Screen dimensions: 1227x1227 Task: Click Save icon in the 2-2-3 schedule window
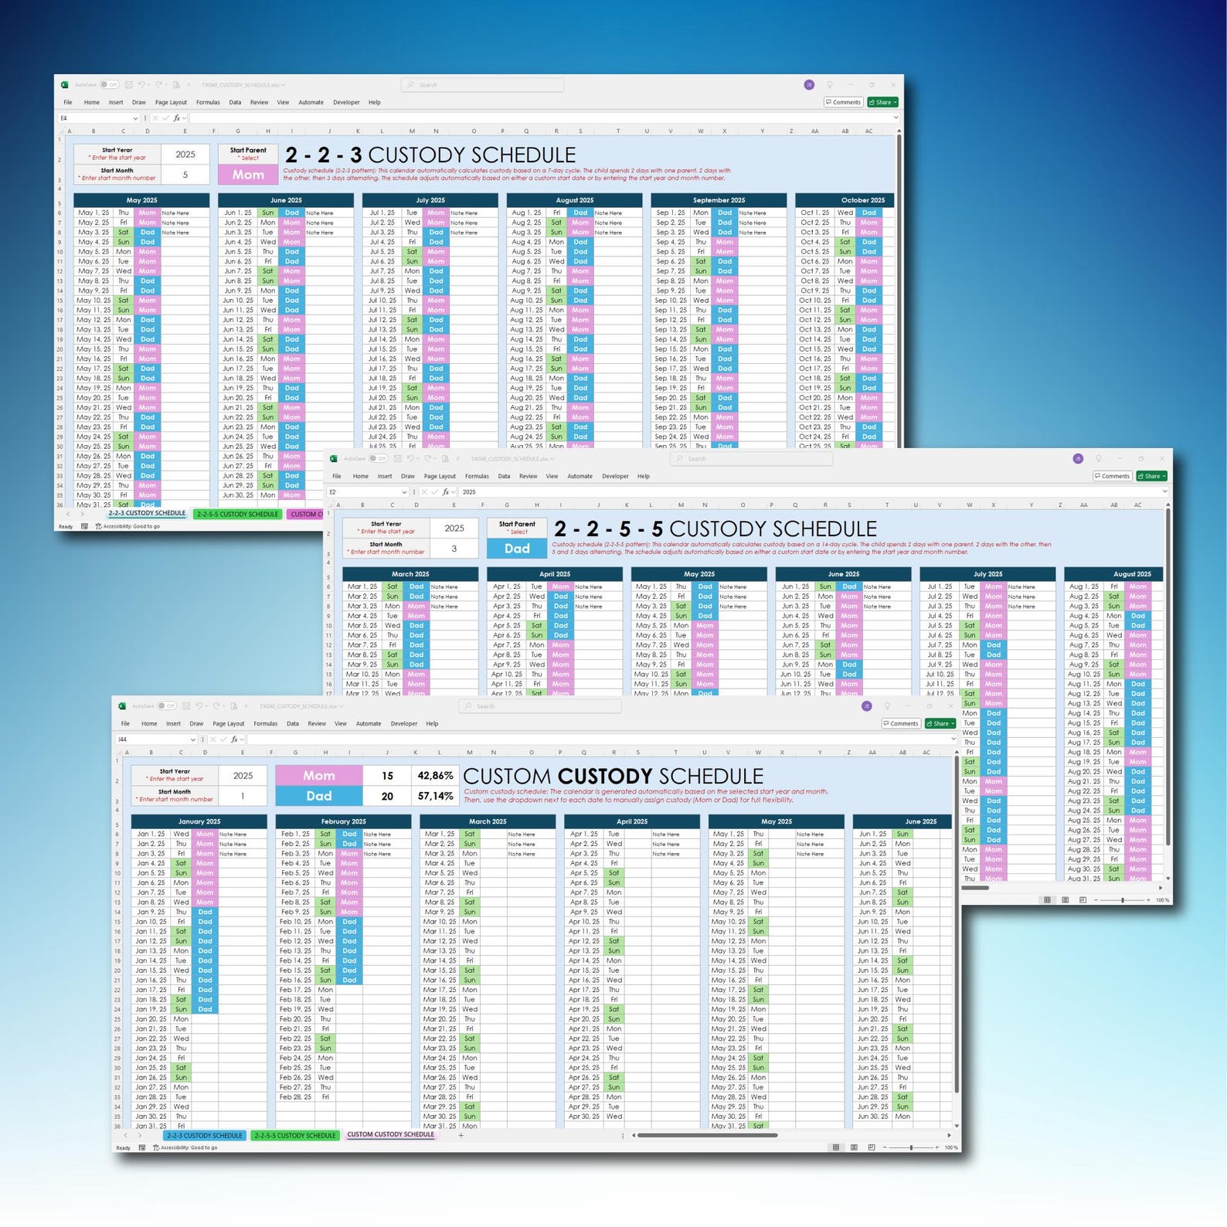[129, 85]
